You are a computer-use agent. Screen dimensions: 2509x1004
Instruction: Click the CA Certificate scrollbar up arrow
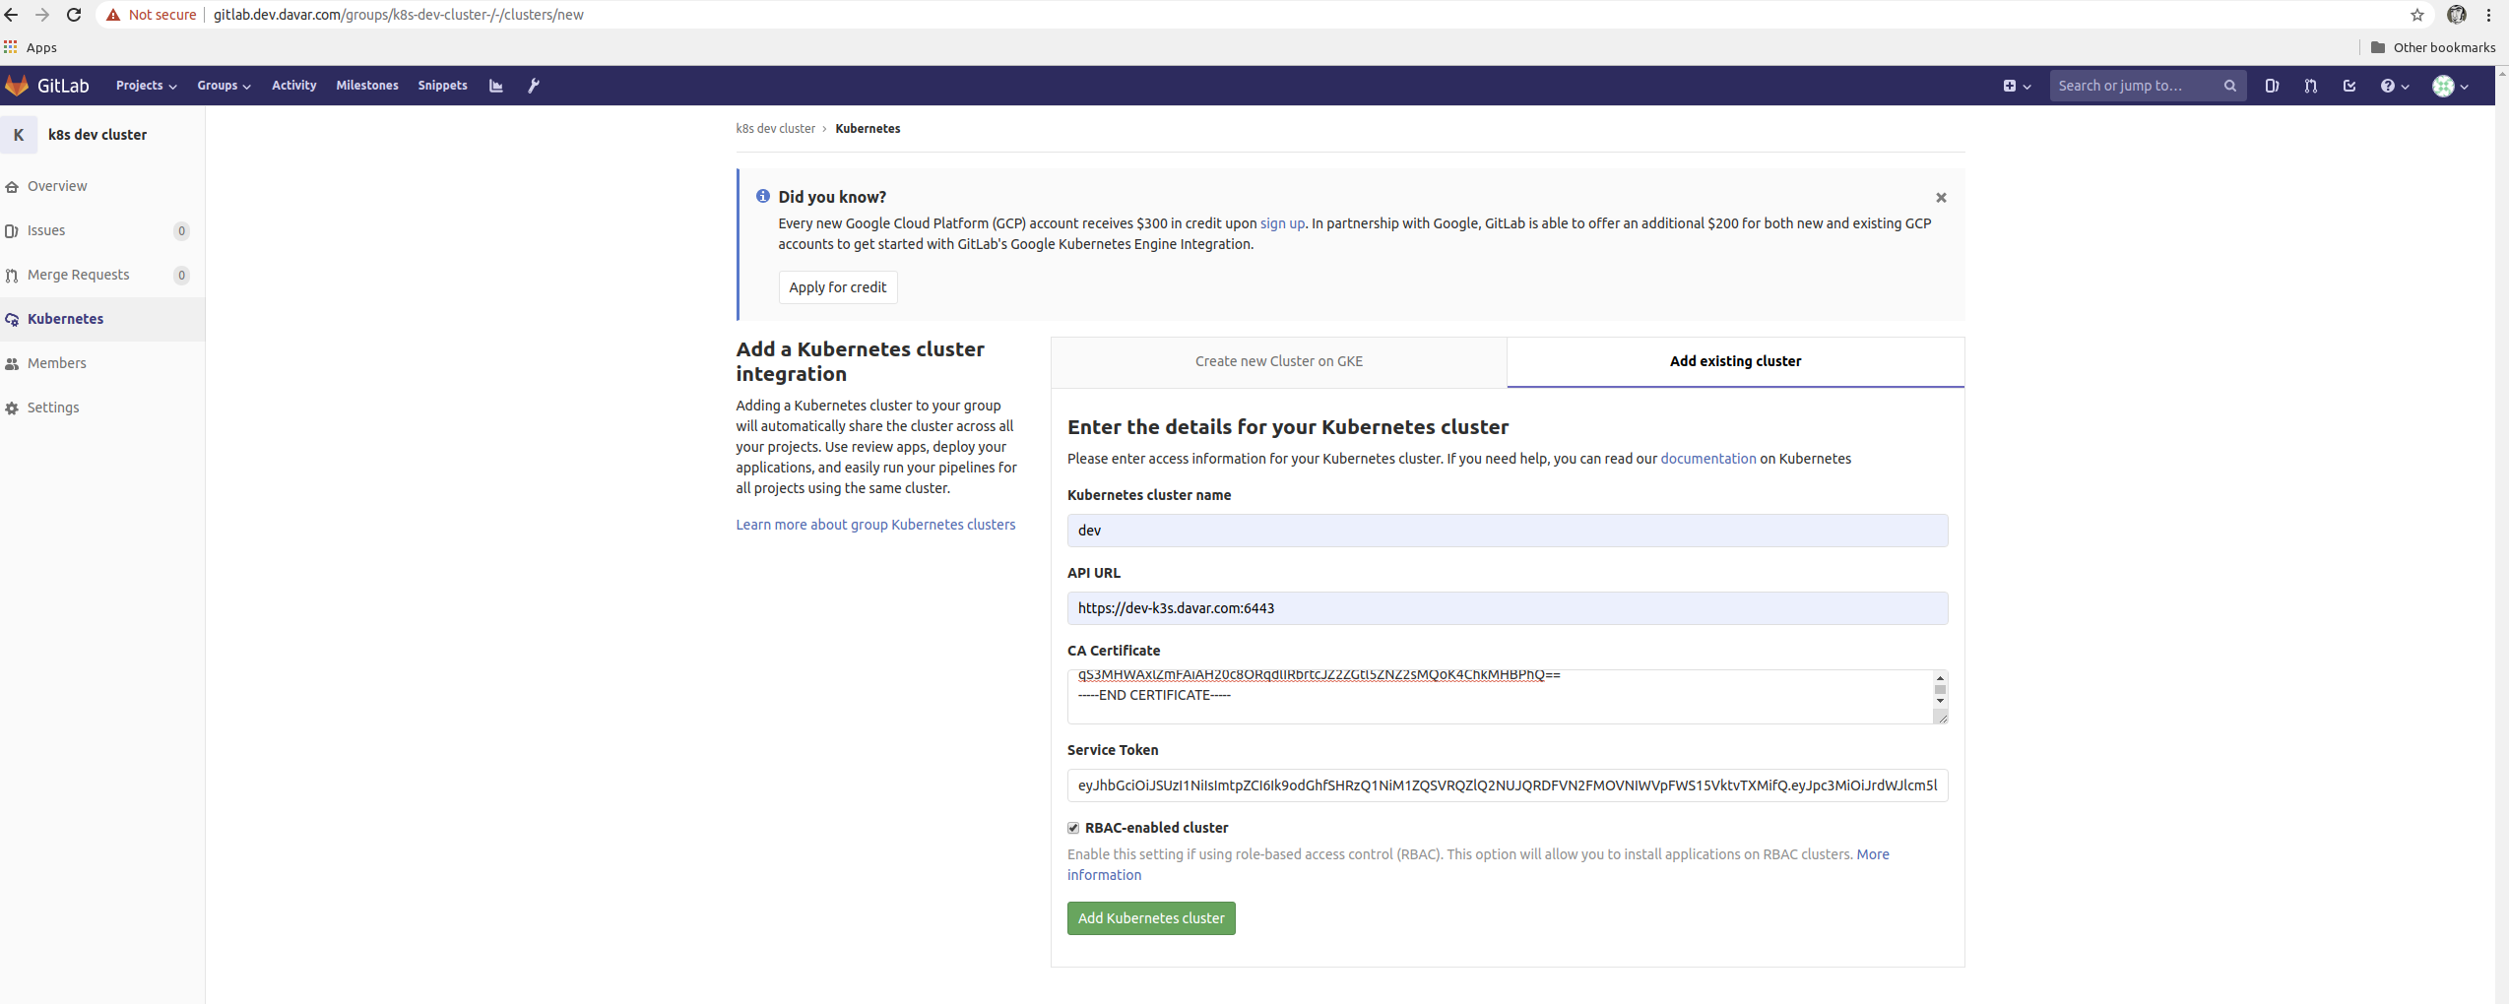[x=1940, y=678]
